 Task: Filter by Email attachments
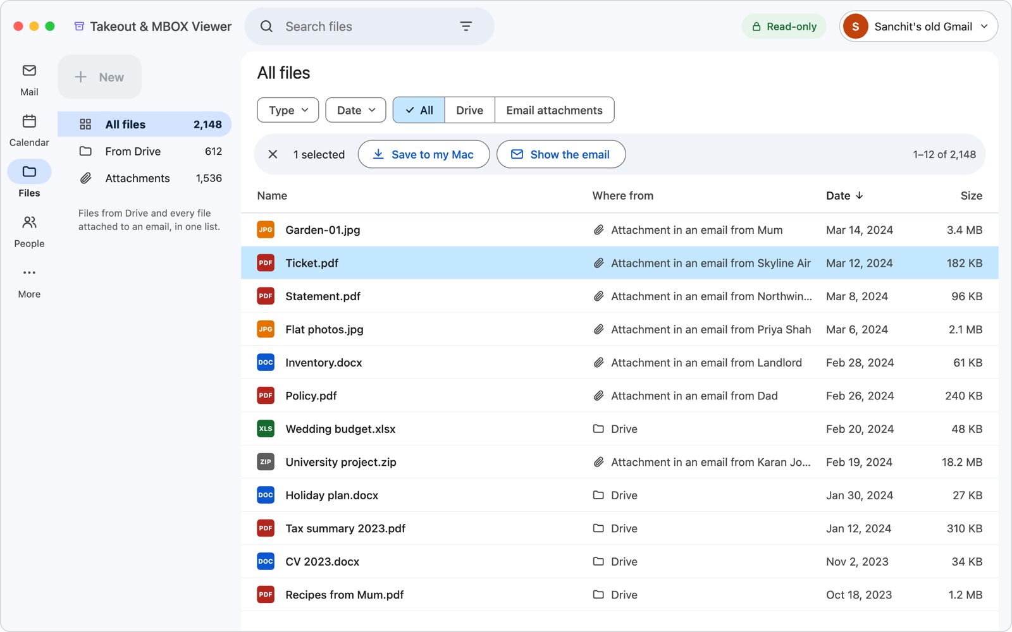coord(555,110)
